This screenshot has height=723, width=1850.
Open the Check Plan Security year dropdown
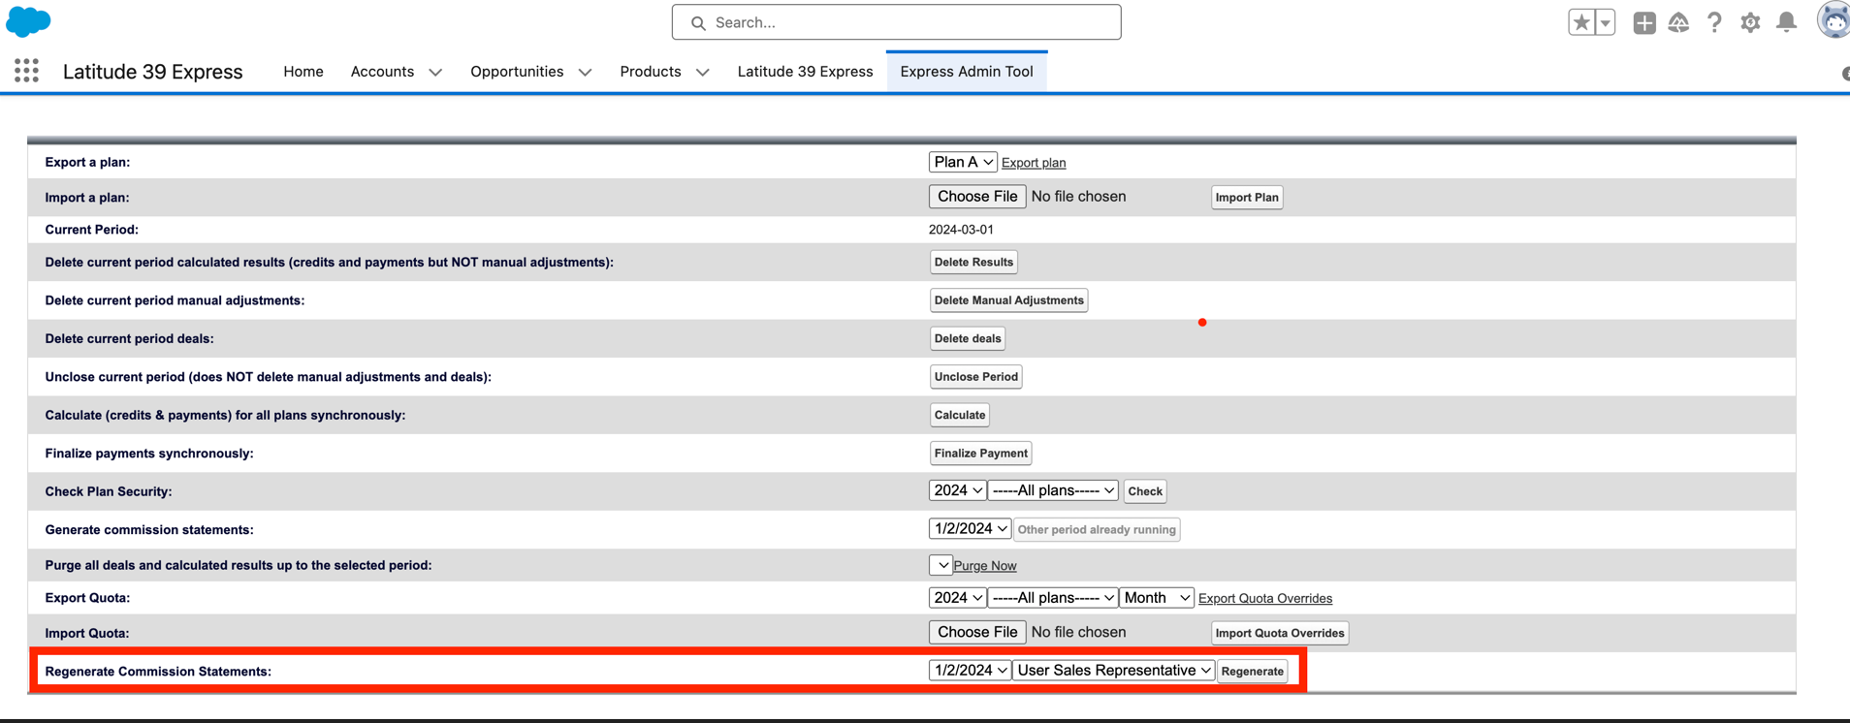point(957,491)
